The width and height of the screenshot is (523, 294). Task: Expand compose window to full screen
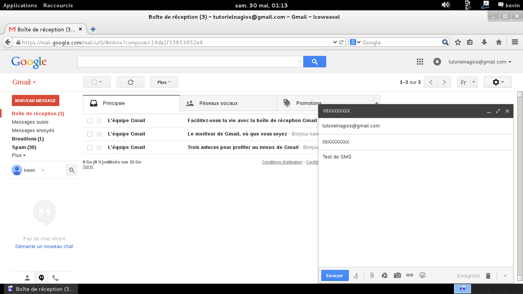click(498, 111)
